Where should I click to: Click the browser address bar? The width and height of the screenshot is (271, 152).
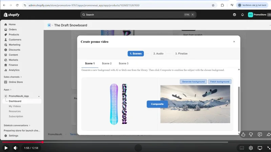119,5
